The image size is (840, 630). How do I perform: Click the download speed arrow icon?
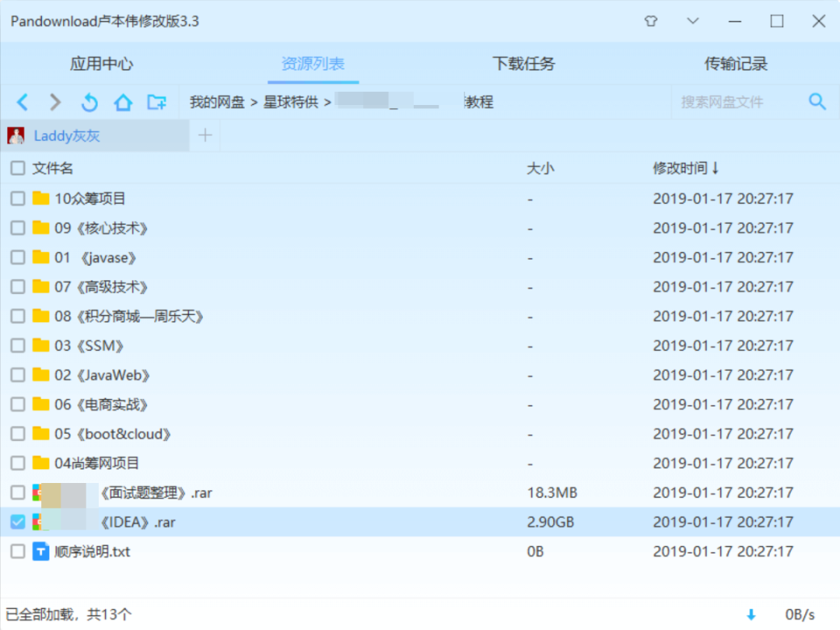(x=751, y=614)
